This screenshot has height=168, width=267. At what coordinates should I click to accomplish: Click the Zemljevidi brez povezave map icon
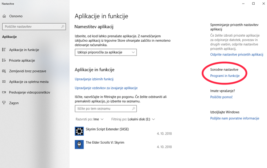tap(4, 71)
